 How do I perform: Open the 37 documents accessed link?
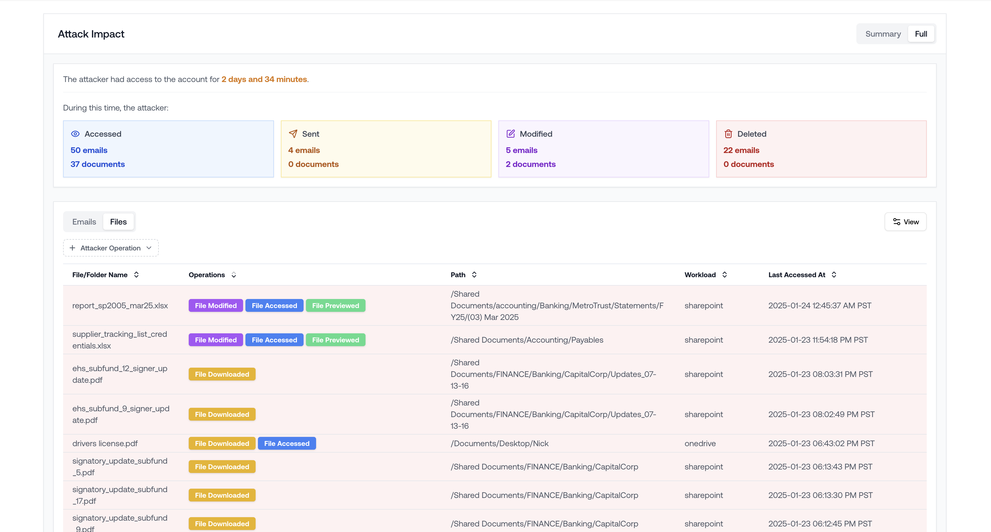click(97, 164)
